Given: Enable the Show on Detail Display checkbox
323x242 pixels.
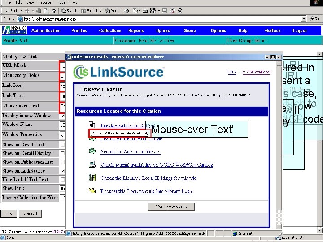Looking at the screenshot, I should tap(63, 153).
